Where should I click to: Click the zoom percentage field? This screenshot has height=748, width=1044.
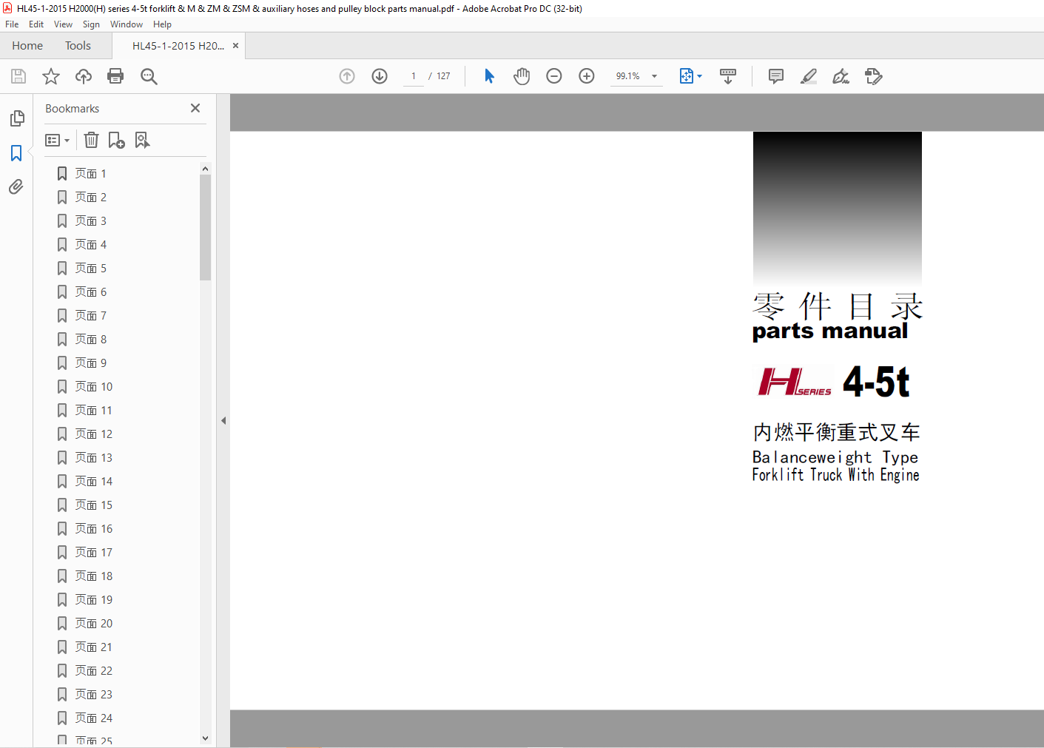click(x=628, y=76)
